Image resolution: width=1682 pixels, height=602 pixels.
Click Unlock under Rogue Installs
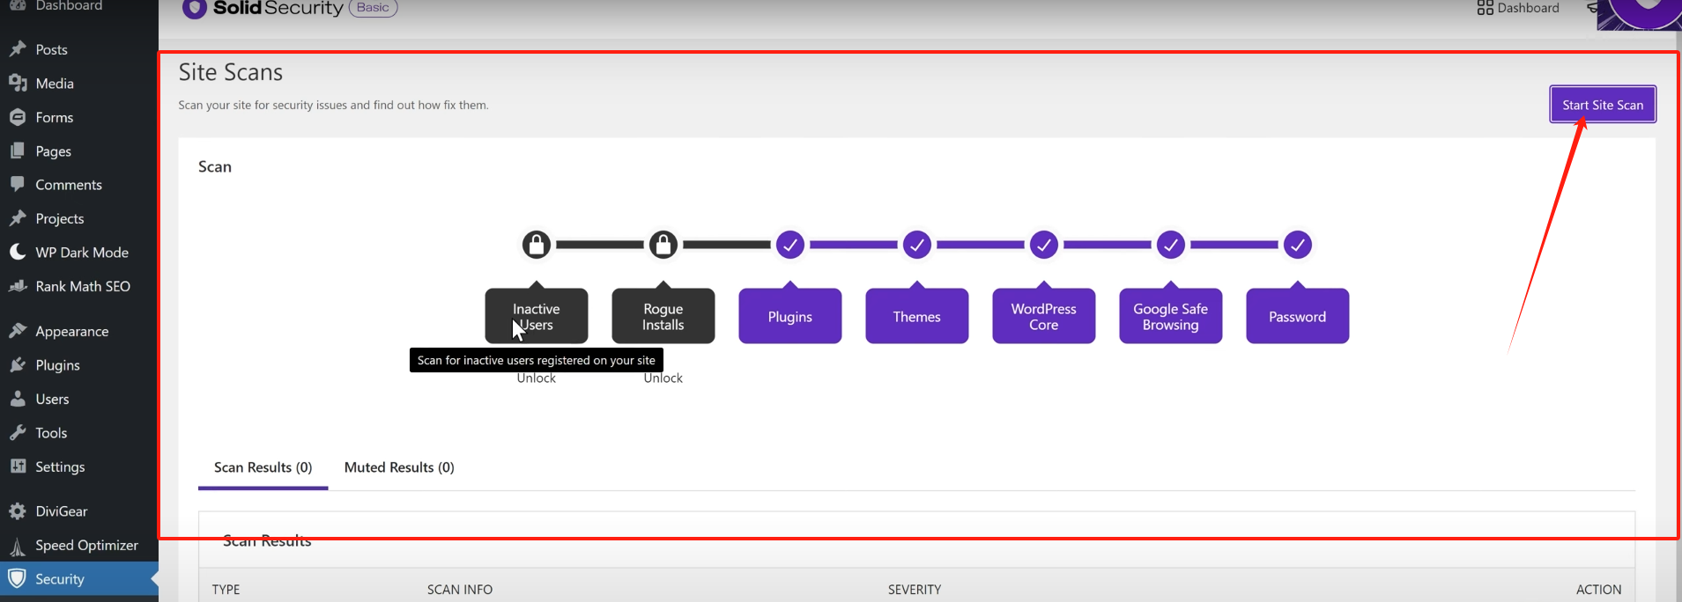(x=663, y=378)
